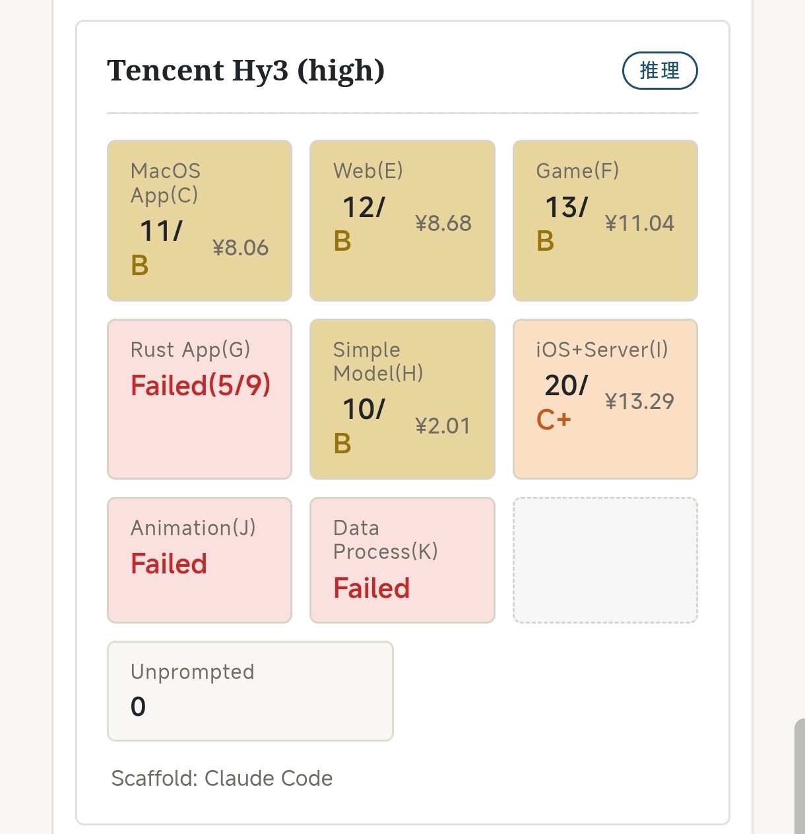Click the 推理 tag badge
This screenshot has width=805, height=834.
(660, 71)
